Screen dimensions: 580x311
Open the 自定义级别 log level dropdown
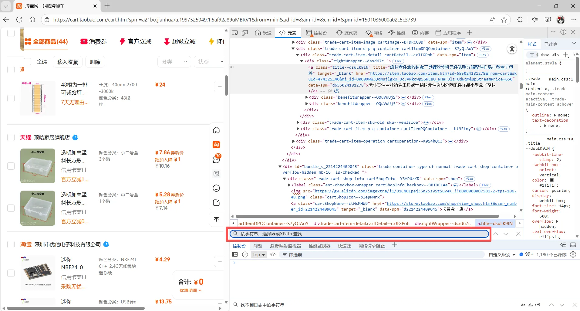coord(502,255)
